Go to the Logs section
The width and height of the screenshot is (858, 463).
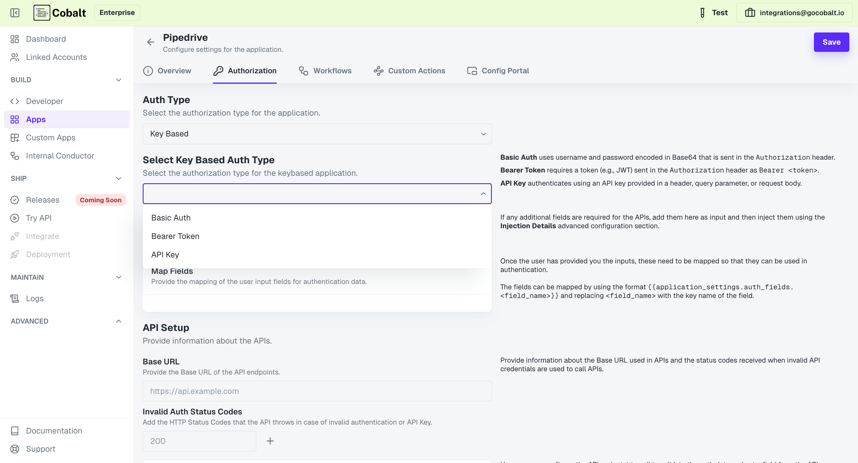(35, 299)
